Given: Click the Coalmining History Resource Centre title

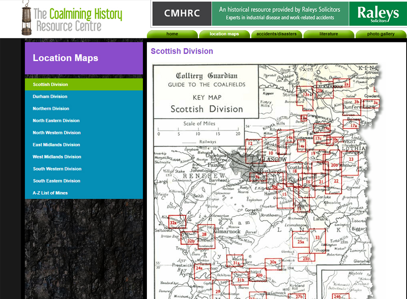Looking at the screenshot, I should point(77,20).
